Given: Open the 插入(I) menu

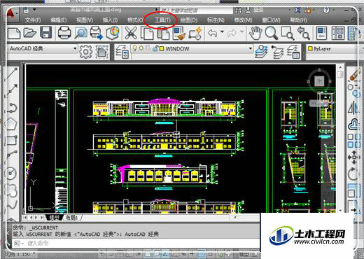Looking at the screenshot, I should [x=110, y=20].
